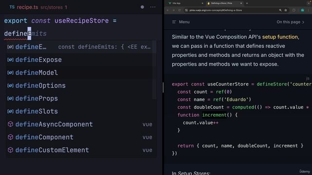Screen dimensions: 312x175
Task: Open the browser profile avatar
Action: click(302, 10)
